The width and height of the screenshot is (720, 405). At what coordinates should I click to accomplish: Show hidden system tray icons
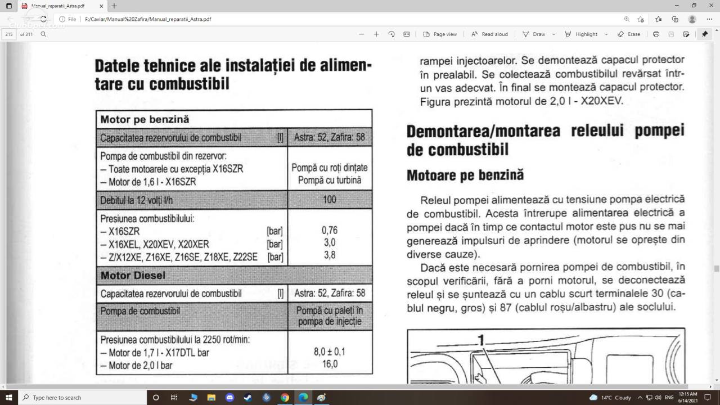[640, 397]
